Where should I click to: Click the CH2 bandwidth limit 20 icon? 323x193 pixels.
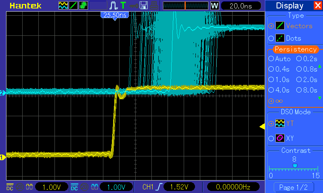pyautogui.click(x=84, y=187)
